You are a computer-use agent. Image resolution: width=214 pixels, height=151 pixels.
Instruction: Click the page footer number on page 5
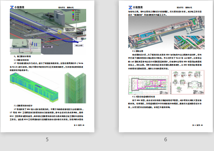tap(79, 125)
